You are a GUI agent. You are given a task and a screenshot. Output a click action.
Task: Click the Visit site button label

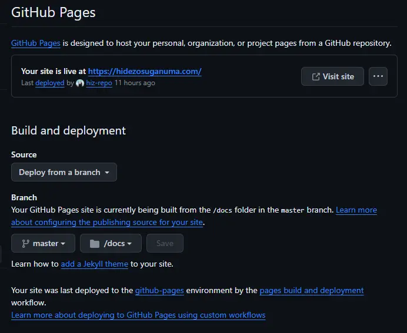[x=338, y=76]
